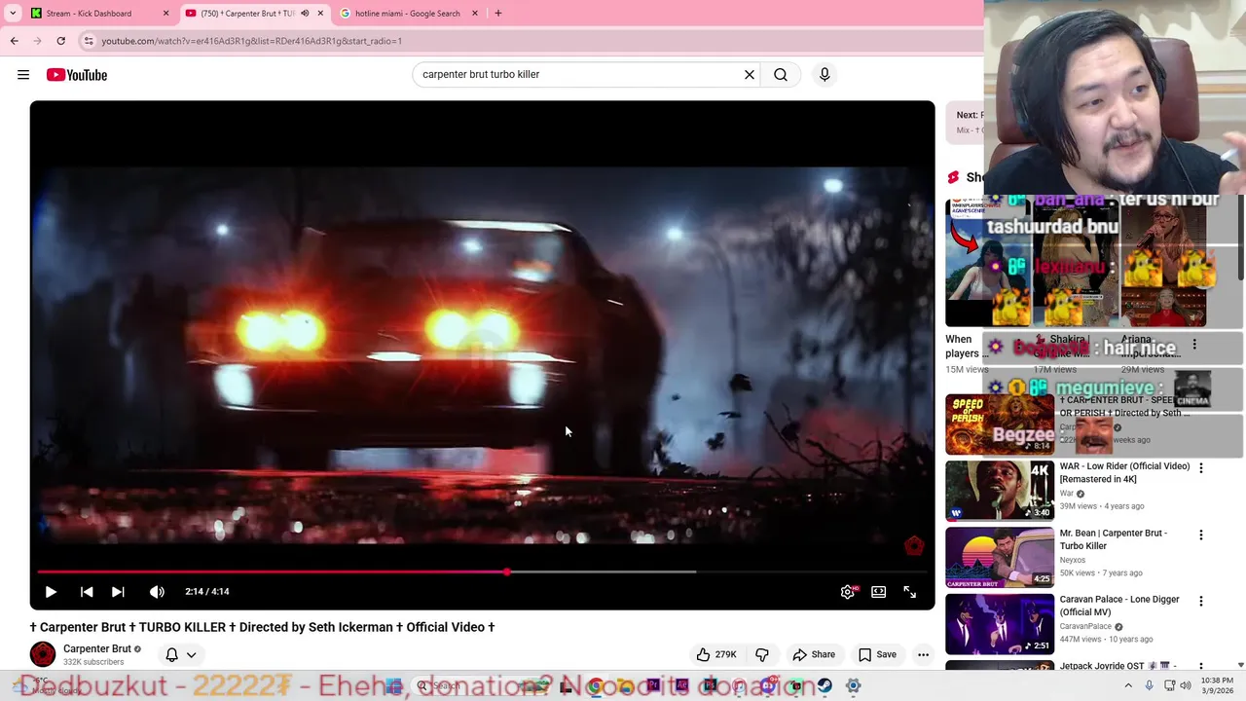Image resolution: width=1246 pixels, height=701 pixels.
Task: Switch player to theater mode
Action: pos(878,591)
